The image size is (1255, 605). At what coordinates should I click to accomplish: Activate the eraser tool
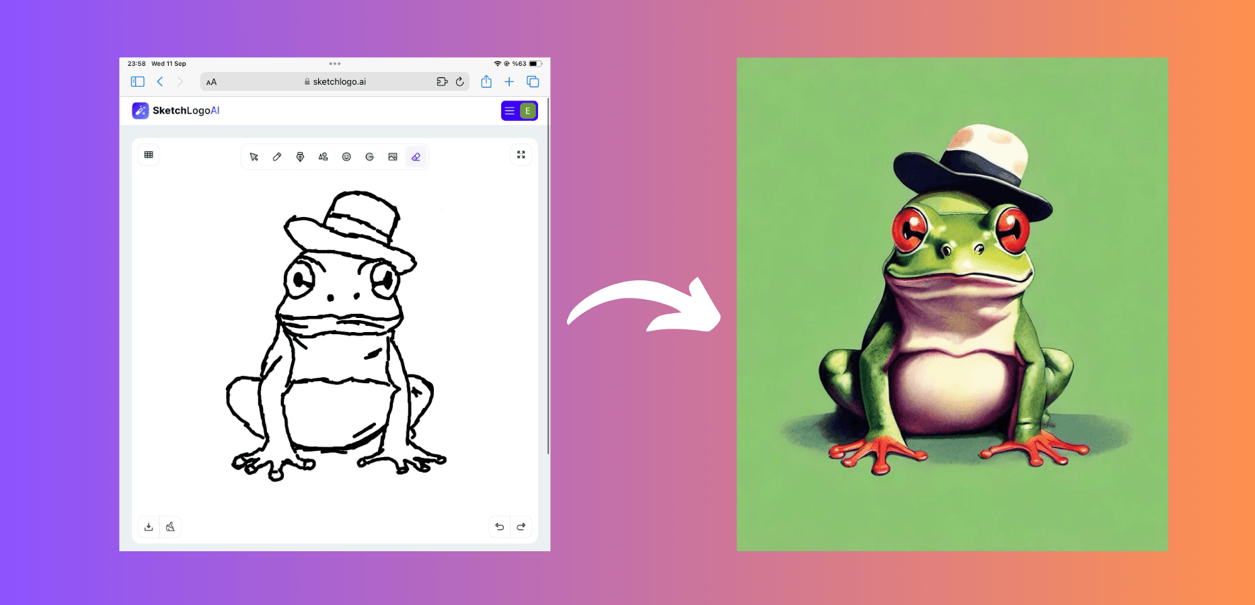point(416,157)
